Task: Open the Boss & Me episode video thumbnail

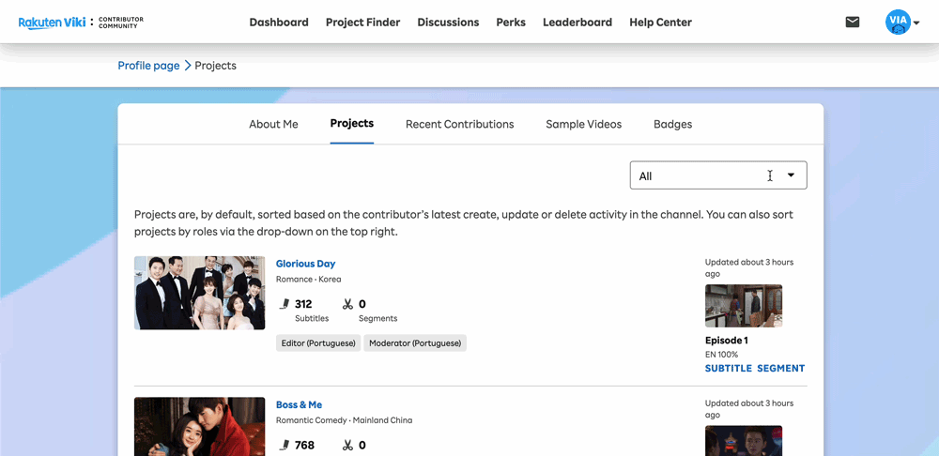Action: [x=744, y=440]
